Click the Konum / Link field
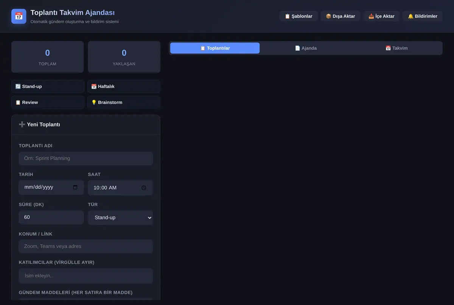Screen dimensions: 454x305 coord(86,246)
